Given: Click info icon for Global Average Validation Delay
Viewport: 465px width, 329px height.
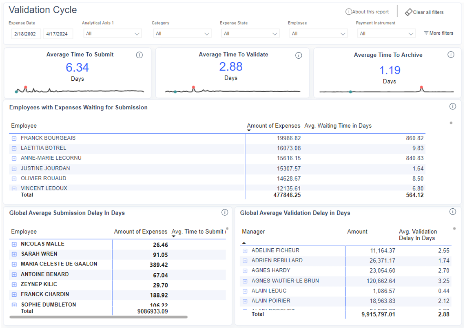Looking at the screenshot, I should 452,212.
